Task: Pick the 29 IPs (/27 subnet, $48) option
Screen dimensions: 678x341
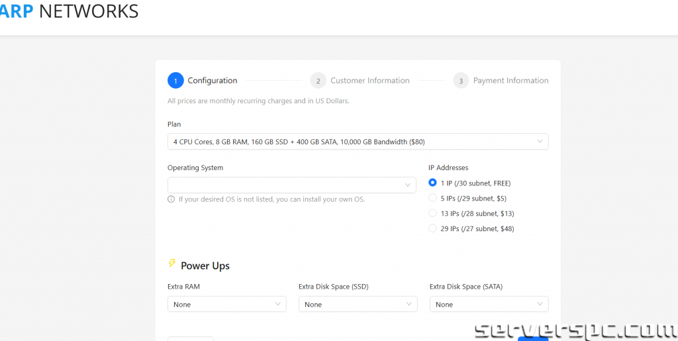Action: [433, 228]
